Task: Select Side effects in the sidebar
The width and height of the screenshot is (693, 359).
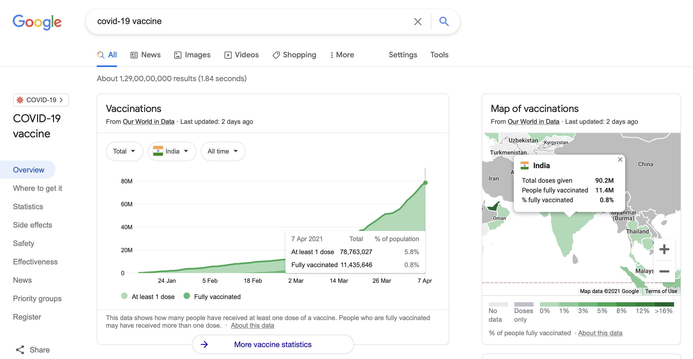Action: 32,225
